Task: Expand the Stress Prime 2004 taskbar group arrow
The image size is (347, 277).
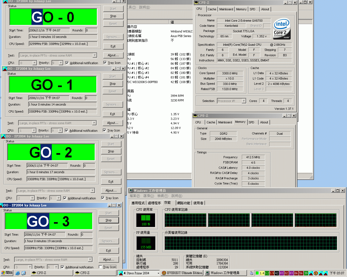Action: click(158, 273)
